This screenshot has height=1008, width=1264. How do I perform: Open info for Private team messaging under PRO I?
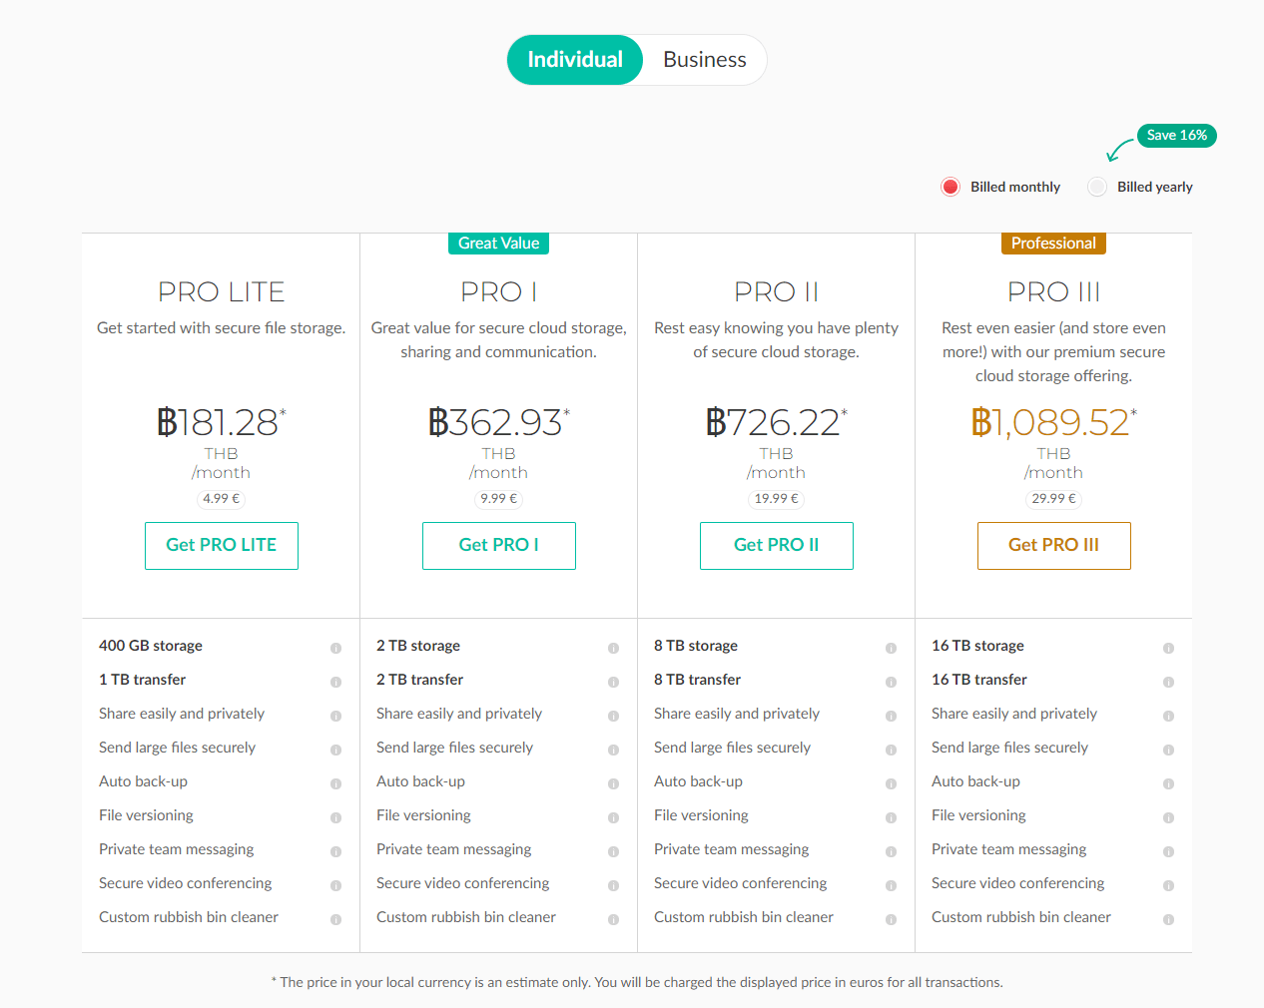coord(613,850)
